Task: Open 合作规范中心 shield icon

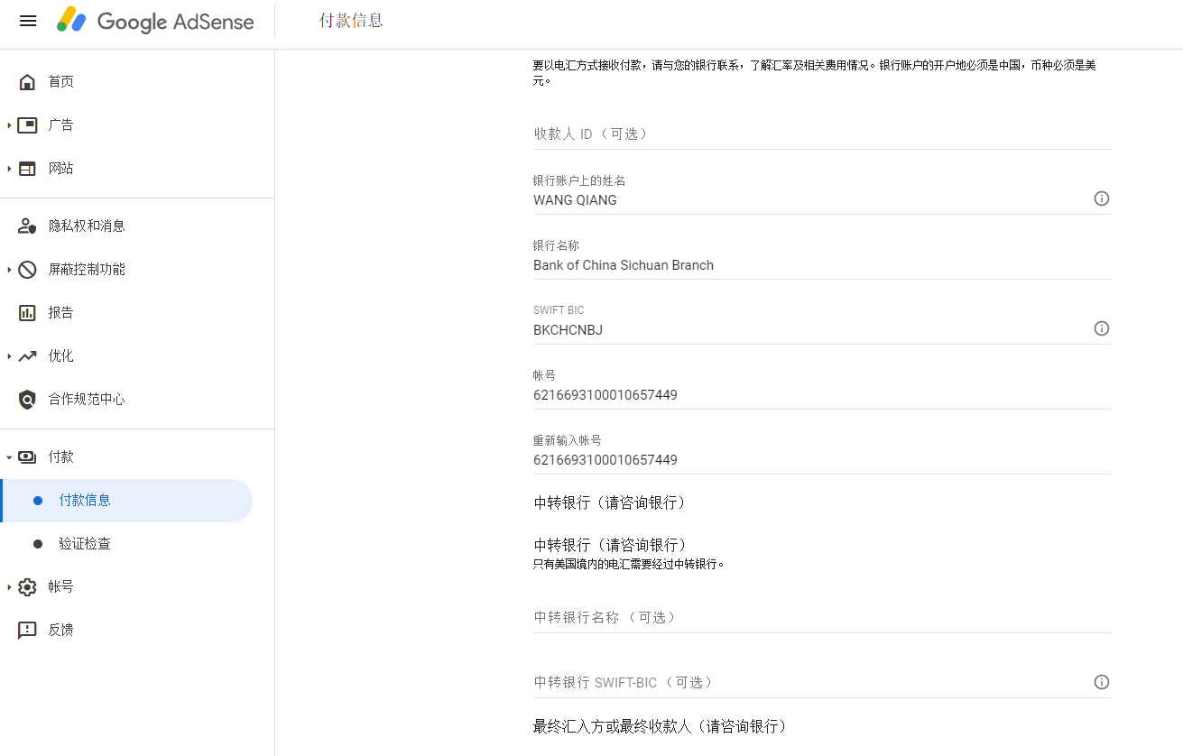Action: coord(27,400)
